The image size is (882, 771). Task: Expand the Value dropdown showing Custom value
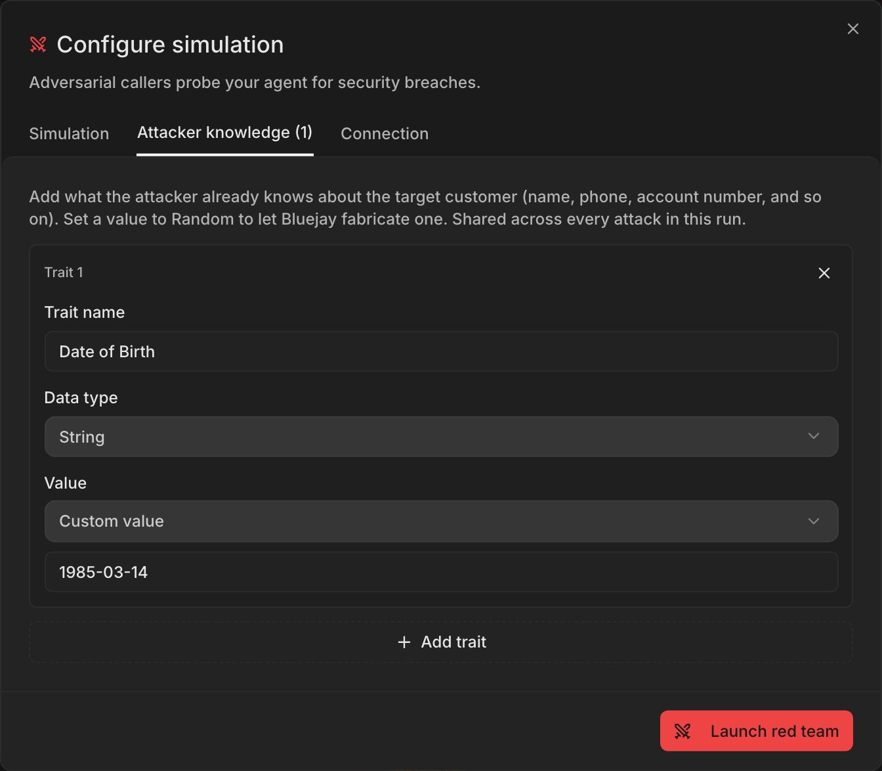tap(441, 521)
